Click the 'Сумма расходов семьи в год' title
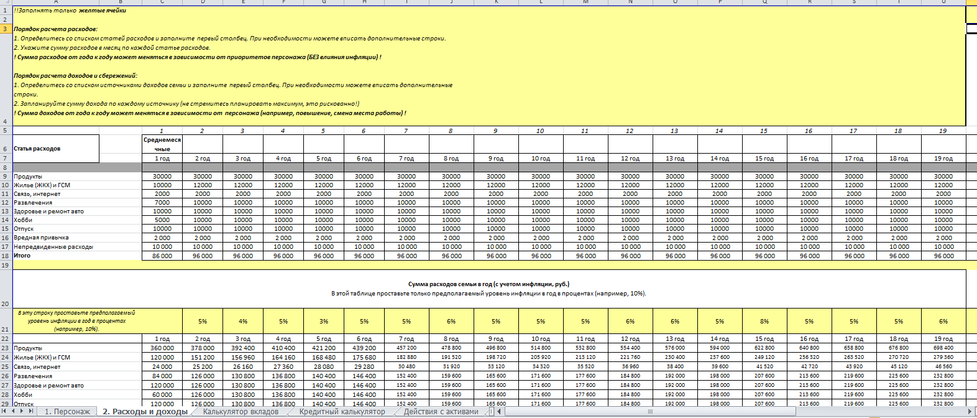Screen dimensions: 977x418 point(488,284)
